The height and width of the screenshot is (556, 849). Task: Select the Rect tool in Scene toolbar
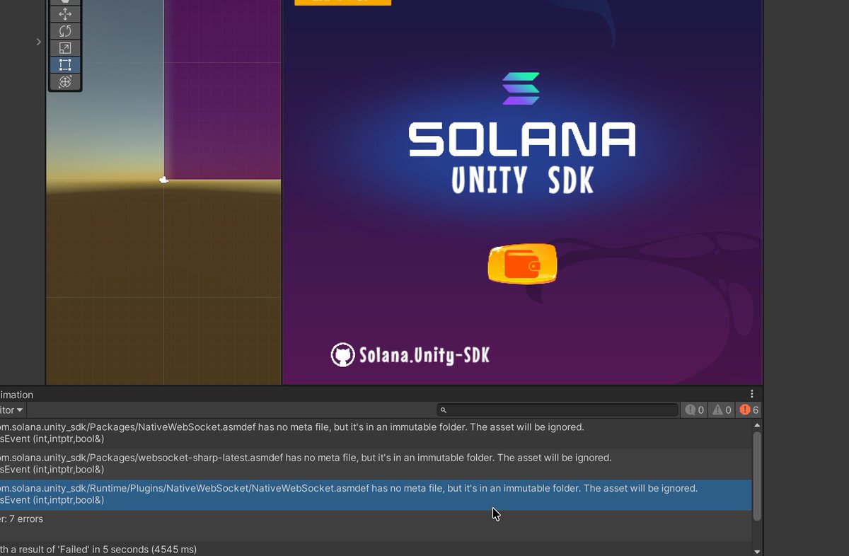coord(65,65)
